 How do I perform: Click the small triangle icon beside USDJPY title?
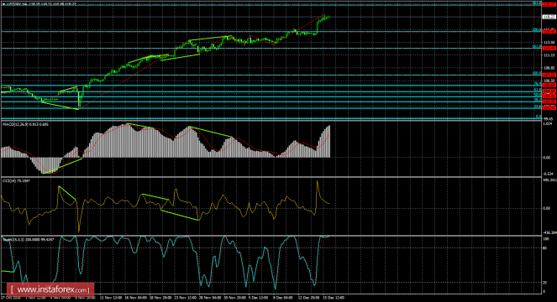pos(3,4)
